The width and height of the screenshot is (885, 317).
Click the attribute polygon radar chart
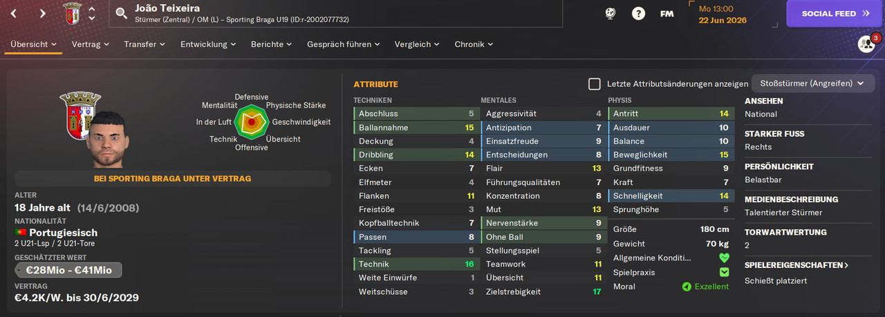[x=252, y=122]
